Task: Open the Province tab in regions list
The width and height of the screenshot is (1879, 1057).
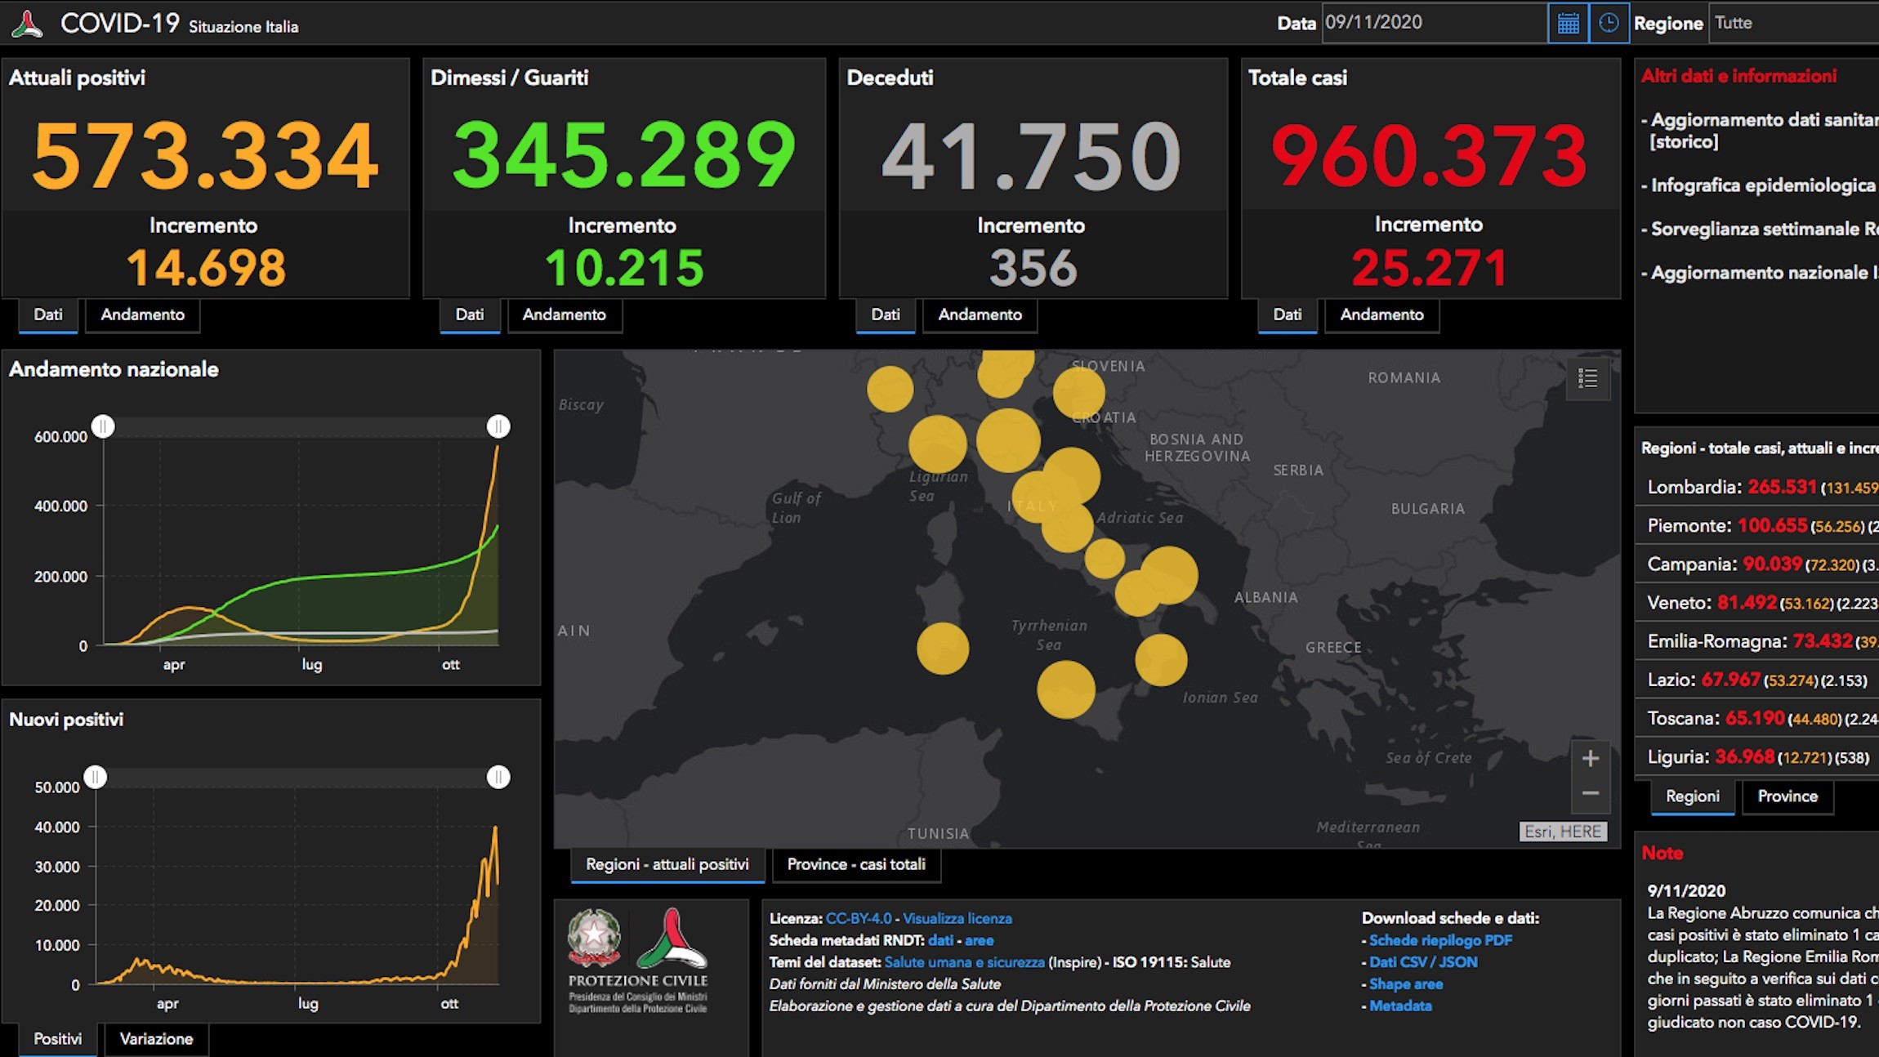Action: (1788, 796)
